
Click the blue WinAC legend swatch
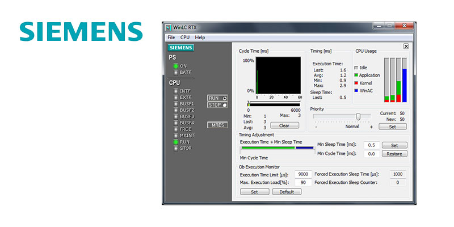pos(356,90)
